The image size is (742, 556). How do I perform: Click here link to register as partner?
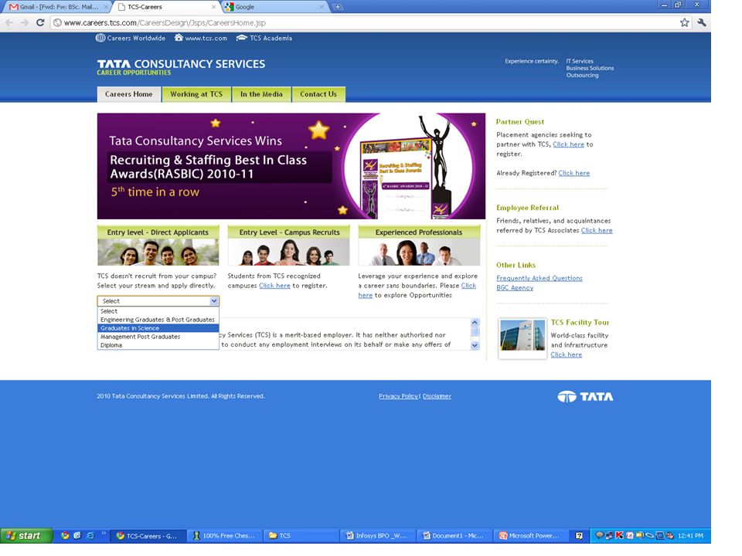[x=568, y=144]
